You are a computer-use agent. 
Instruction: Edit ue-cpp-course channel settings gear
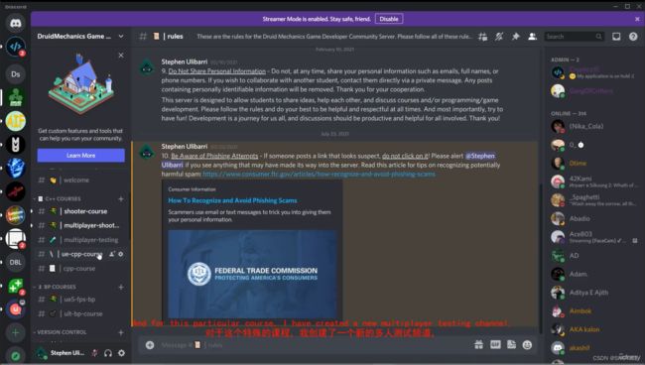pos(121,254)
